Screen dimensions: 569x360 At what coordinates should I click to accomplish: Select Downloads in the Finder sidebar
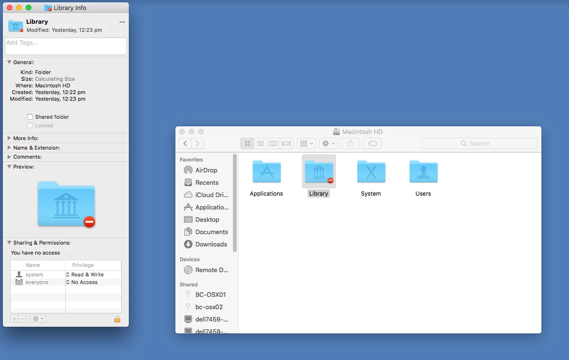pyautogui.click(x=206, y=244)
